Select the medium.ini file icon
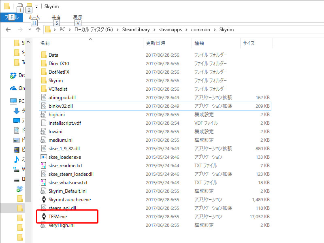Screen dimensions: 324x243 coord(44,140)
